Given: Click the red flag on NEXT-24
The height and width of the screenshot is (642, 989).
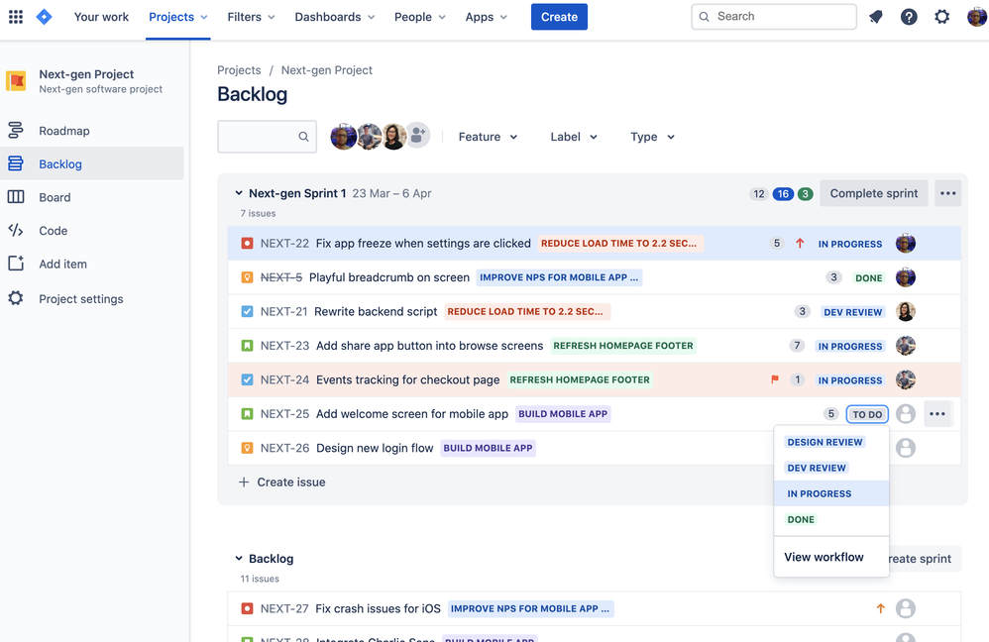Looking at the screenshot, I should tap(775, 379).
